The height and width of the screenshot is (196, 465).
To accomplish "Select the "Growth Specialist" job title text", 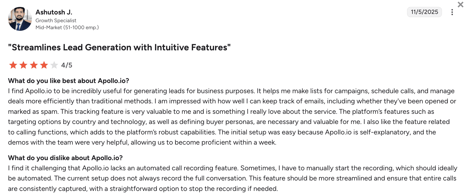I will tap(56, 21).
